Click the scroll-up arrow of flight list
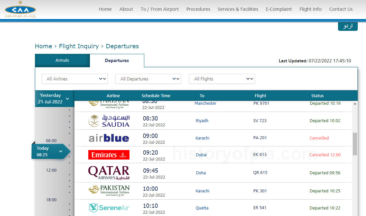Screen dimensions: 366x216 coord(355,104)
